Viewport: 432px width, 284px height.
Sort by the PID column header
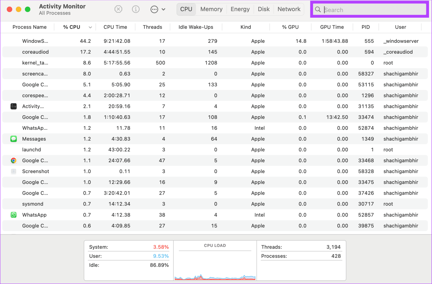(365, 27)
